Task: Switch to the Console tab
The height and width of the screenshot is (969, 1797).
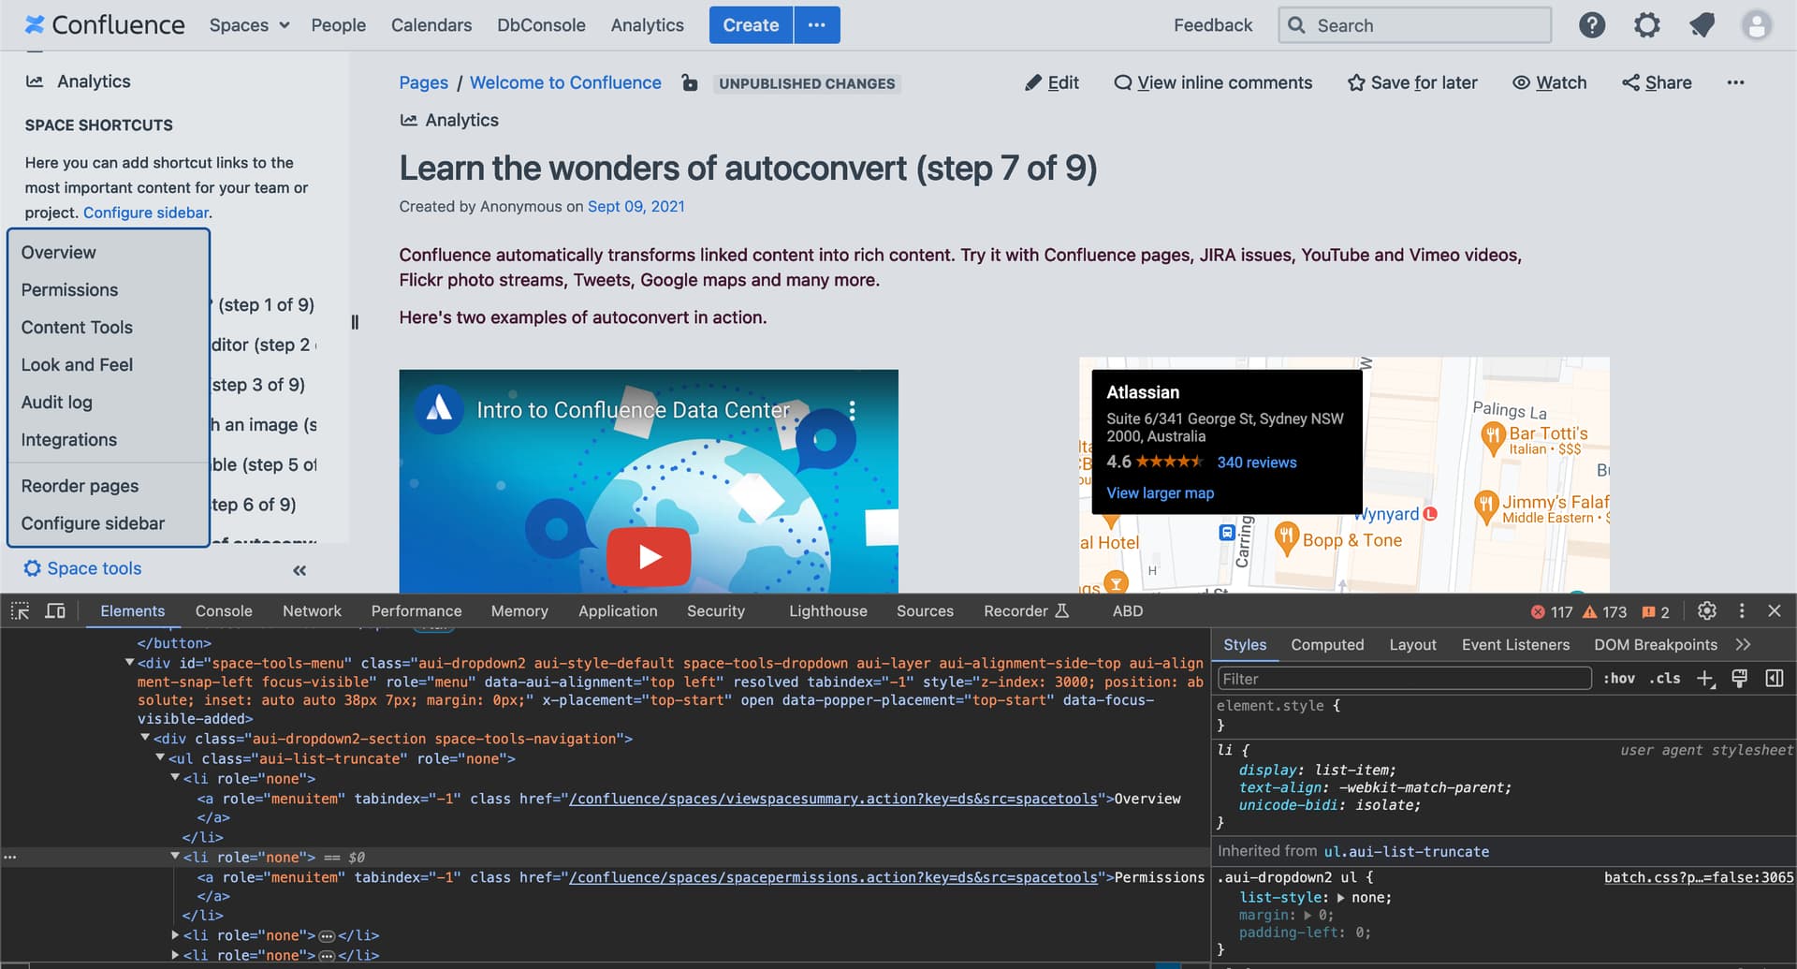Action: pyautogui.click(x=224, y=611)
